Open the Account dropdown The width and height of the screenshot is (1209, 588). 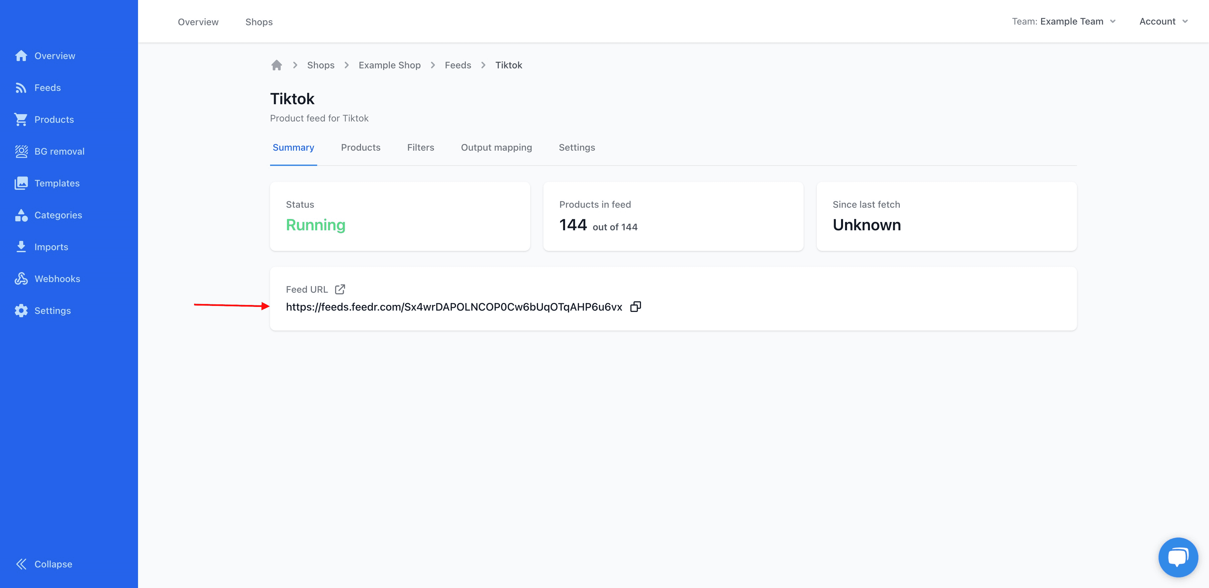[x=1164, y=21]
